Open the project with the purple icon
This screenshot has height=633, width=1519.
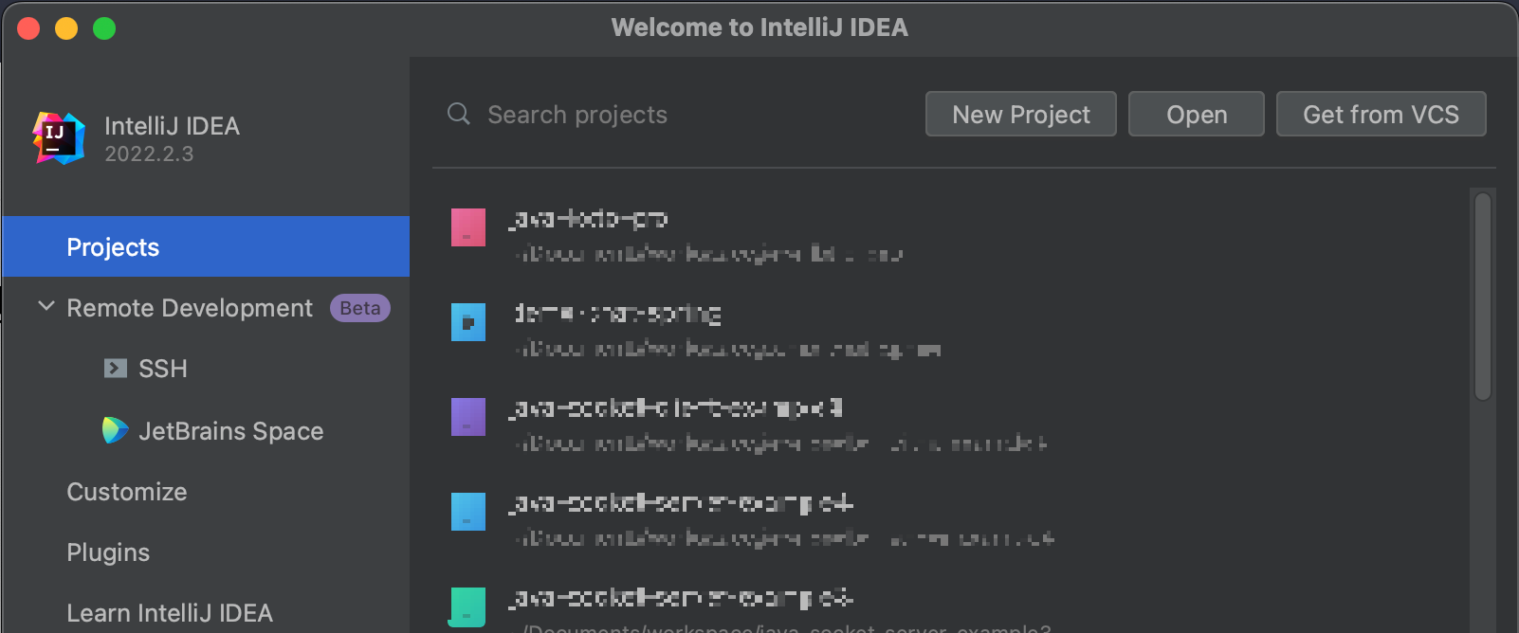(468, 417)
